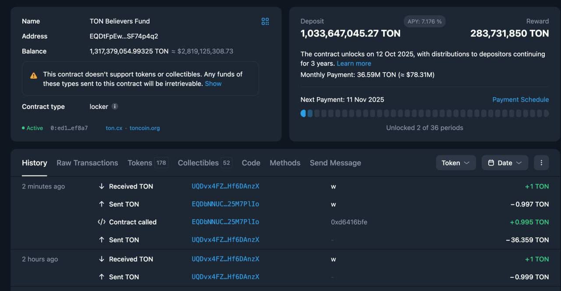Open the three-dot more options menu
The width and height of the screenshot is (561, 291).
point(541,163)
